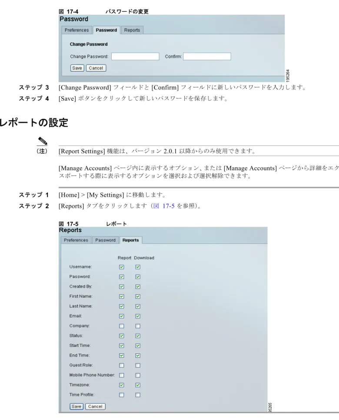Toggle Timezone Download checkbox
Screen dimensions: 339x420
pos(138,385)
